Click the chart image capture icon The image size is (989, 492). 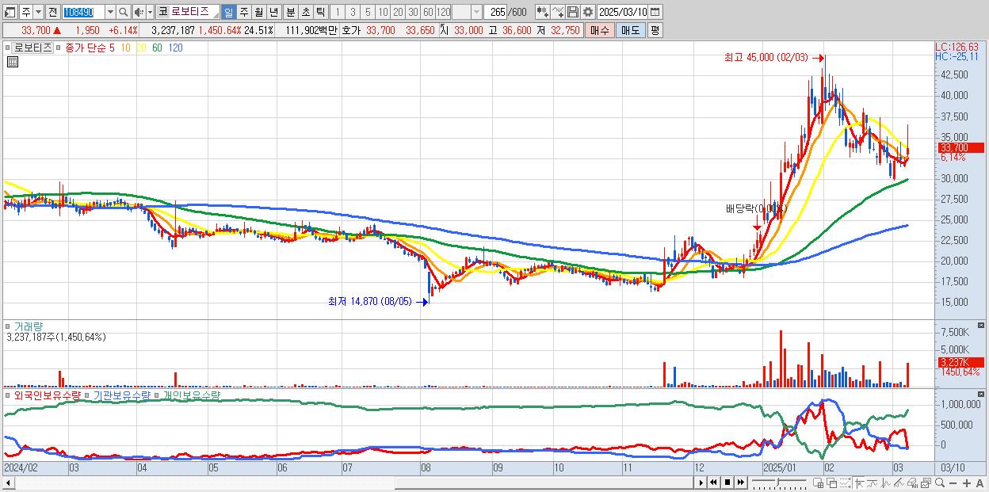[926, 483]
